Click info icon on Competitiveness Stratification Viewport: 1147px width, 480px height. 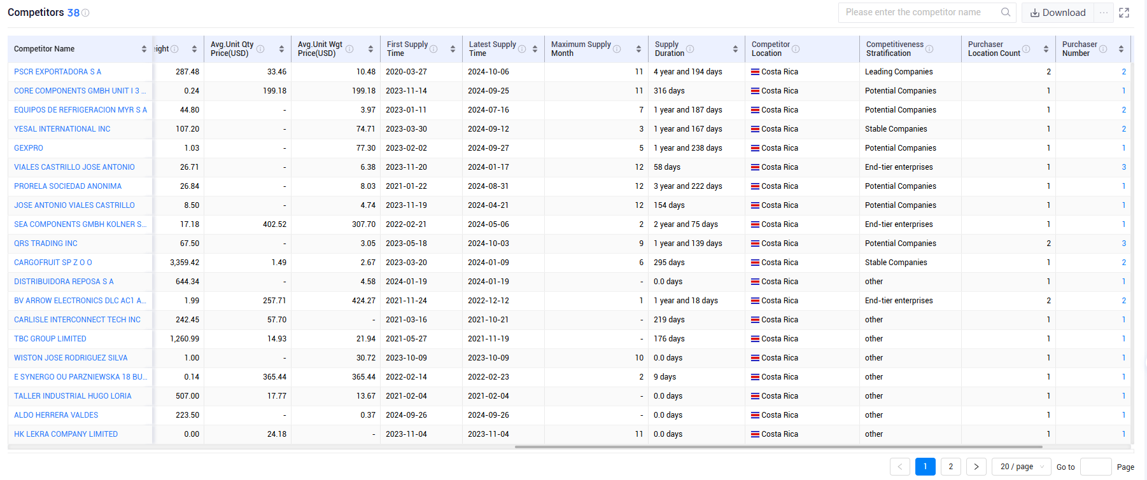929,49
